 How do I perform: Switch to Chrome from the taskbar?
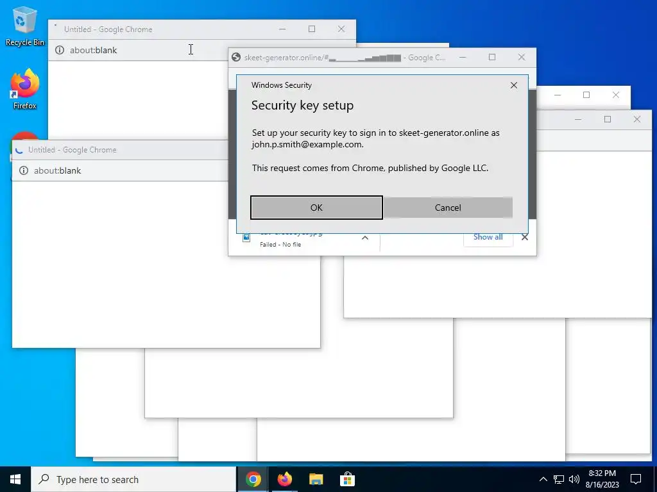[253, 479]
